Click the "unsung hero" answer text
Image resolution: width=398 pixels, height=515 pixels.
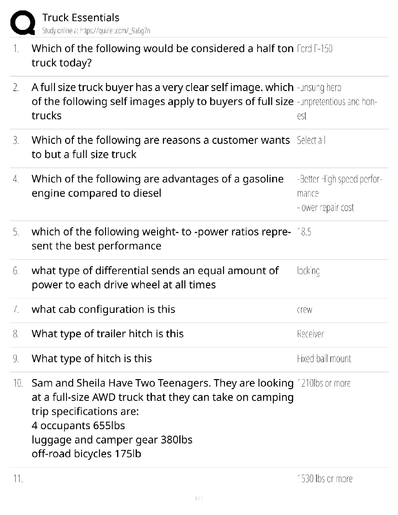319,87
